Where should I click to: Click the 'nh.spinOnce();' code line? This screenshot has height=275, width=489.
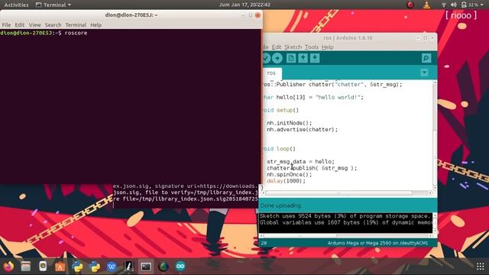coord(289,175)
